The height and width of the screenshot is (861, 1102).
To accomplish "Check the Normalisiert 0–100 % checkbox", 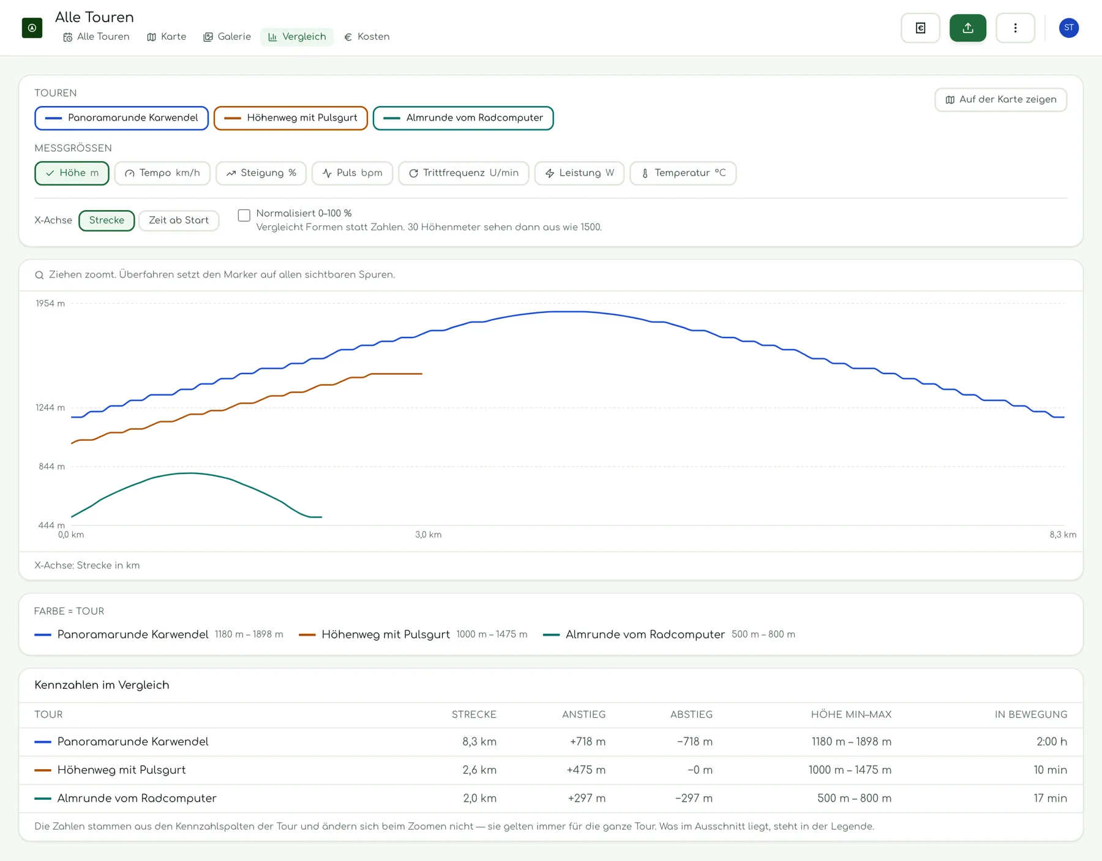I will click(244, 215).
